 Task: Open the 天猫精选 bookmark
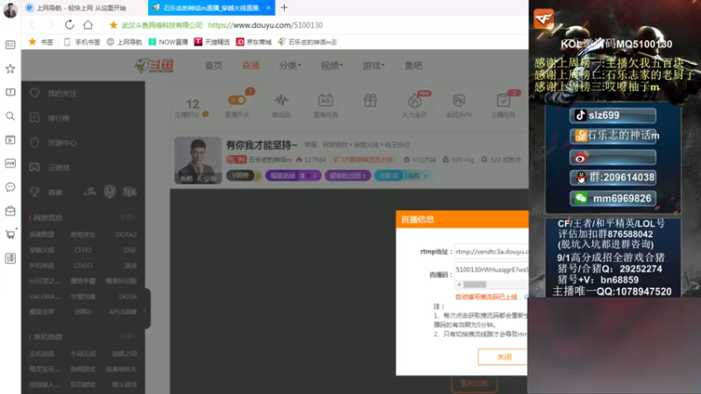coord(212,42)
